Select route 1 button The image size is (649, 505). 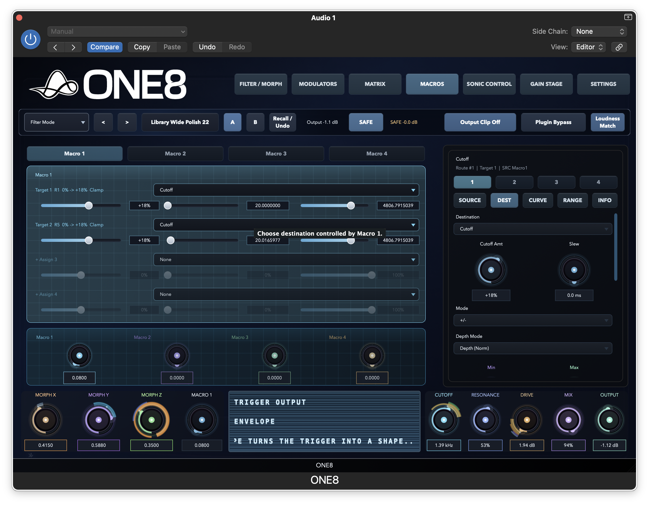472,182
